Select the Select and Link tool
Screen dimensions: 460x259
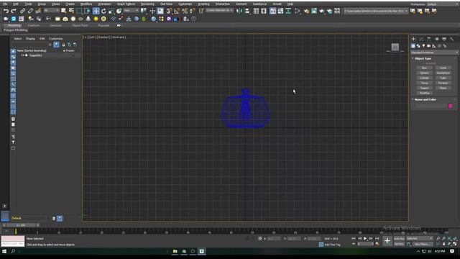pyautogui.click(x=22, y=12)
